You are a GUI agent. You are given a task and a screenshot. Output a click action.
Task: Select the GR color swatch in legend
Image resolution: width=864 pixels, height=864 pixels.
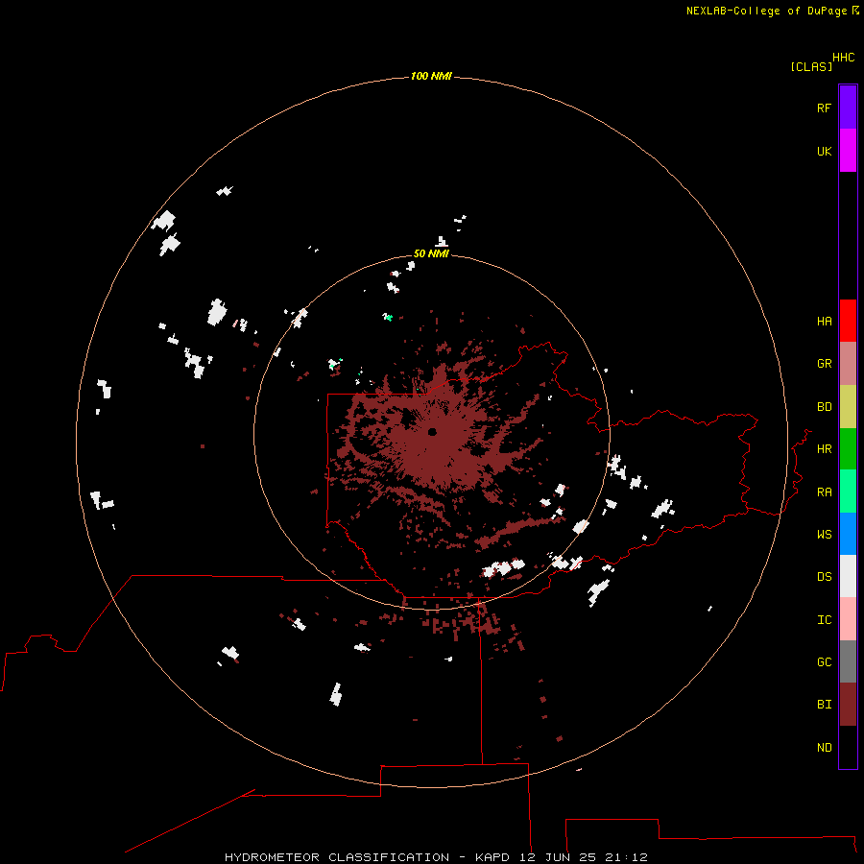click(x=848, y=364)
